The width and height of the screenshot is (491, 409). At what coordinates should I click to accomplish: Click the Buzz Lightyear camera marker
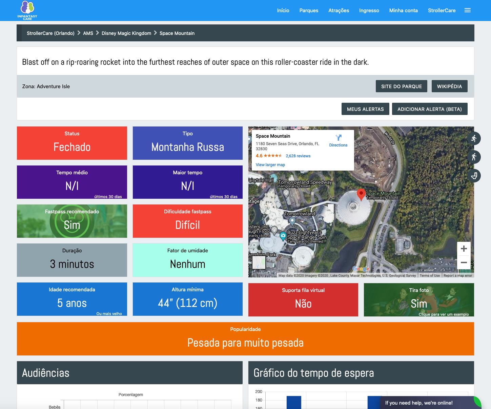coord(283,235)
